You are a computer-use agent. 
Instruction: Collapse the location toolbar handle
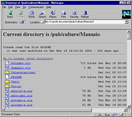[2, 22]
